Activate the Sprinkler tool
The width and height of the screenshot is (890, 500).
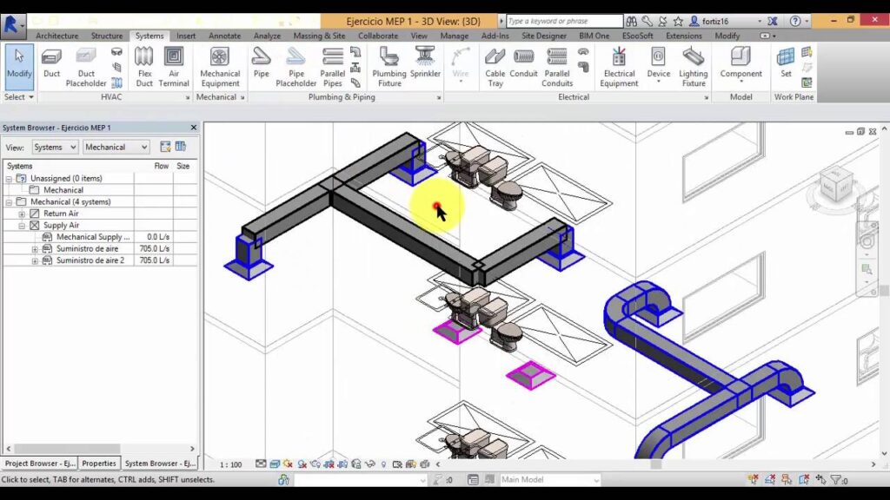point(426,66)
